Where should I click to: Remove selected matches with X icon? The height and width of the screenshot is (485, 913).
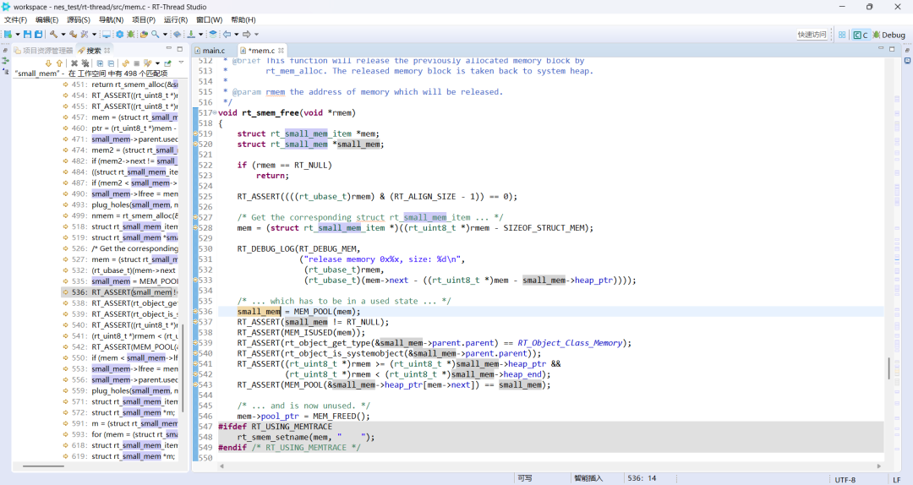pyautogui.click(x=74, y=63)
